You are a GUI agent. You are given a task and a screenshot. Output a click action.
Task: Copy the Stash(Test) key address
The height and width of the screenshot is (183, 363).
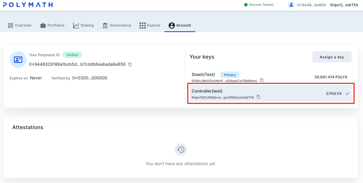pyautogui.click(x=262, y=80)
